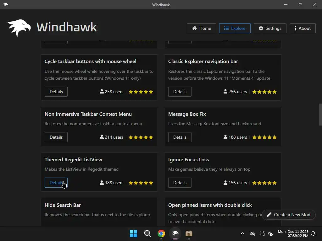Select the Message Box Fix title

click(187, 114)
